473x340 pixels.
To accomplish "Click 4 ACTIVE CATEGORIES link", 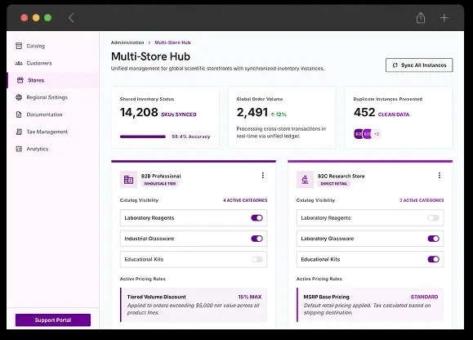I will click(245, 200).
